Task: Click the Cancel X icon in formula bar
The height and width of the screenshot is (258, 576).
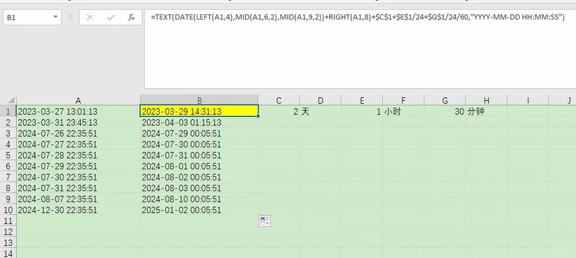Action: [x=90, y=18]
